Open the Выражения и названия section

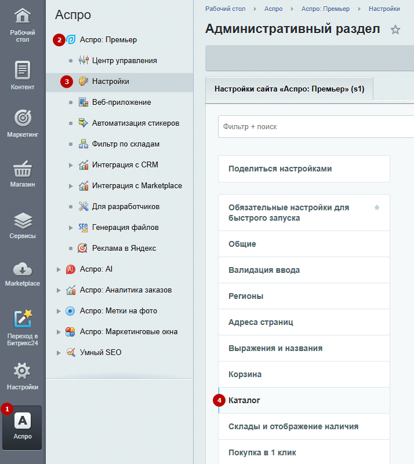[x=304, y=348]
